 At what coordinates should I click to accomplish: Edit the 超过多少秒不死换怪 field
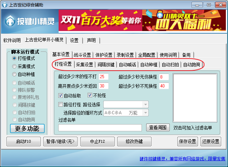click(164, 86)
